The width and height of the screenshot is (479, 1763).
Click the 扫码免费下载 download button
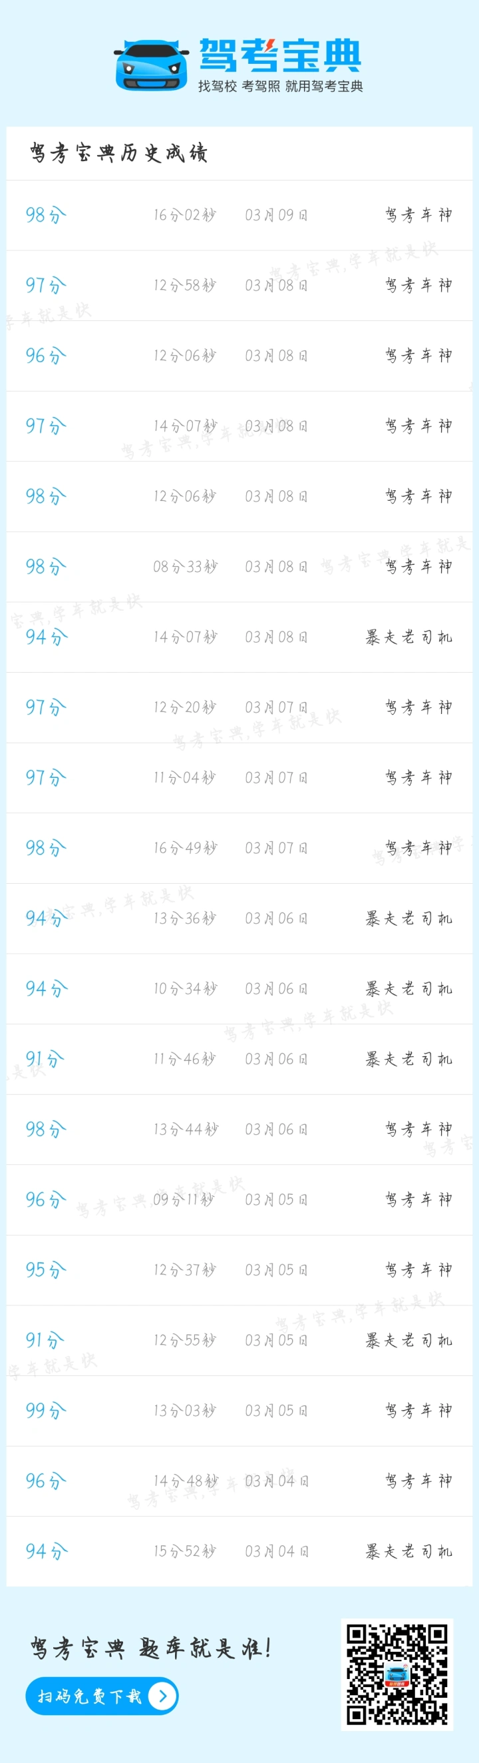pos(102,1695)
